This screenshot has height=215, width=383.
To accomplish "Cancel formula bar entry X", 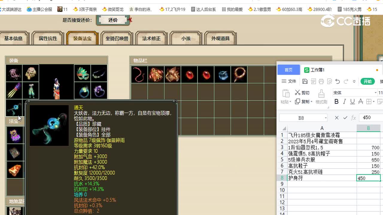I will pos(337,118).
